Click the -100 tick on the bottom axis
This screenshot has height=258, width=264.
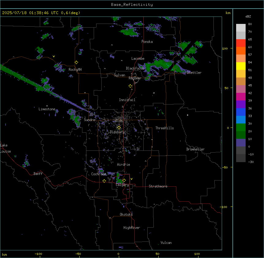coord(38,254)
